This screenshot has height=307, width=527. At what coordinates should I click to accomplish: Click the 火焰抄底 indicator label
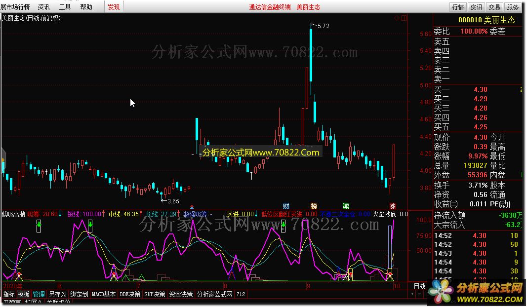coord(390,214)
